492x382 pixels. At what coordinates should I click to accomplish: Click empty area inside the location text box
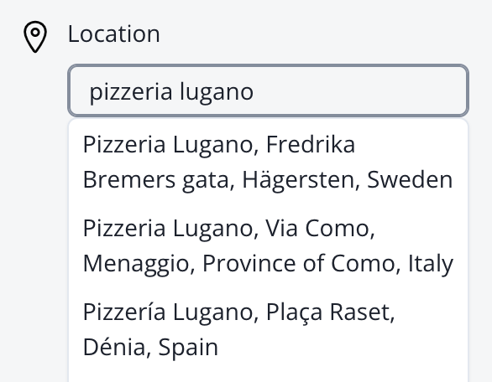tap(361, 90)
